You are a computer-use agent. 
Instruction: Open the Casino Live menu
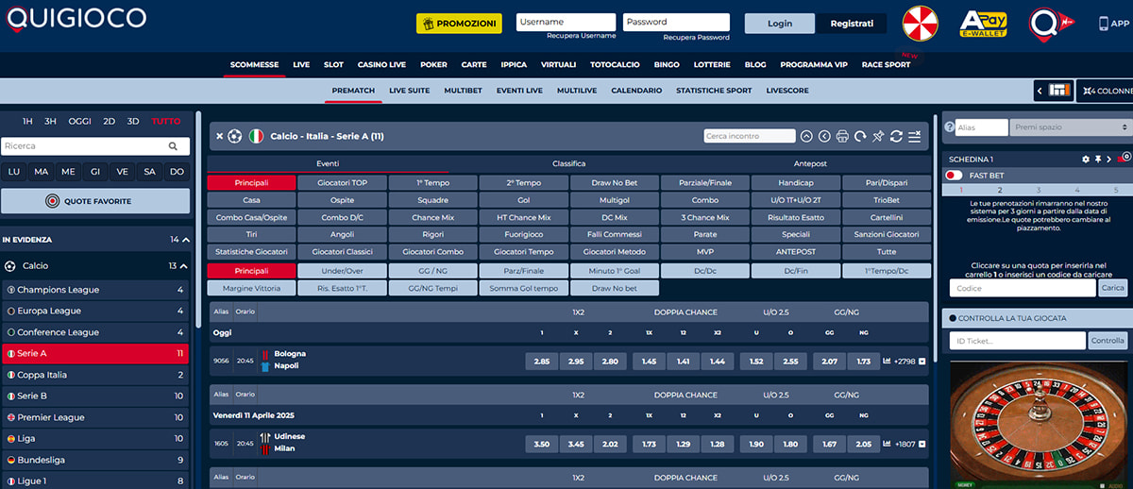click(381, 65)
